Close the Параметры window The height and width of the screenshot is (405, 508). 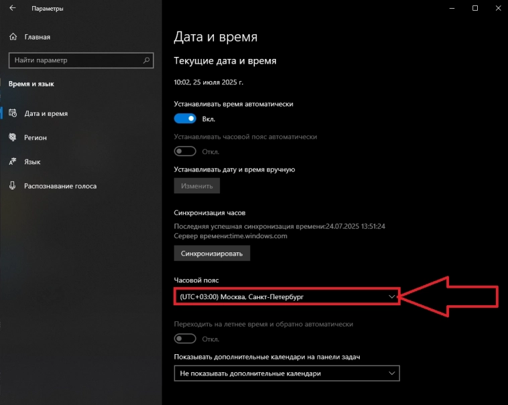pos(498,8)
